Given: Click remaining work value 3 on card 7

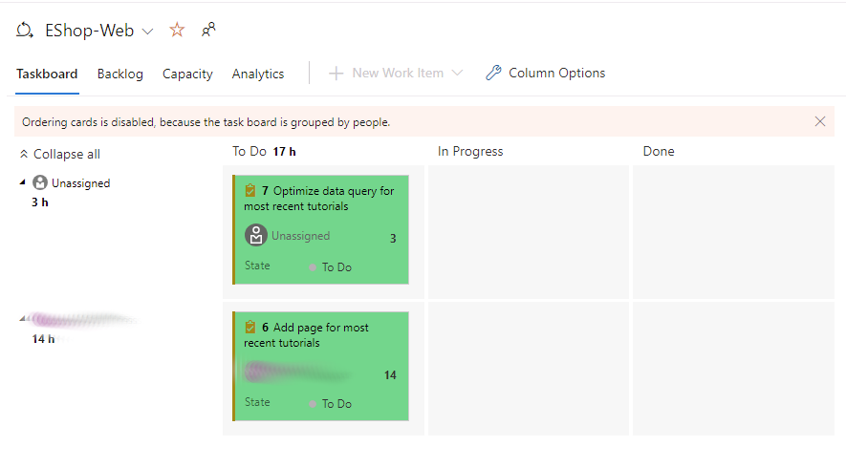Looking at the screenshot, I should point(393,239).
